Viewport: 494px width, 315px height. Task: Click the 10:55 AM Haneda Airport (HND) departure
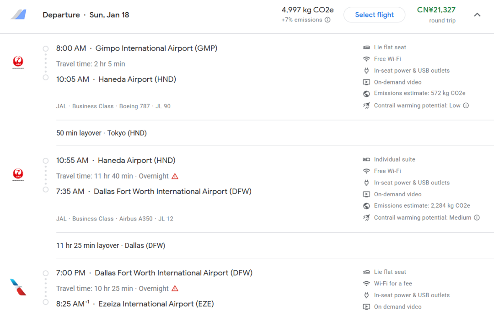116,161
